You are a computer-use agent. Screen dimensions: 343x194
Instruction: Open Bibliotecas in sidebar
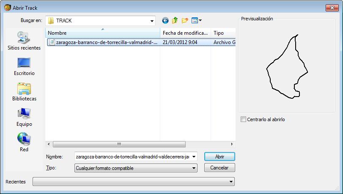[24, 91]
